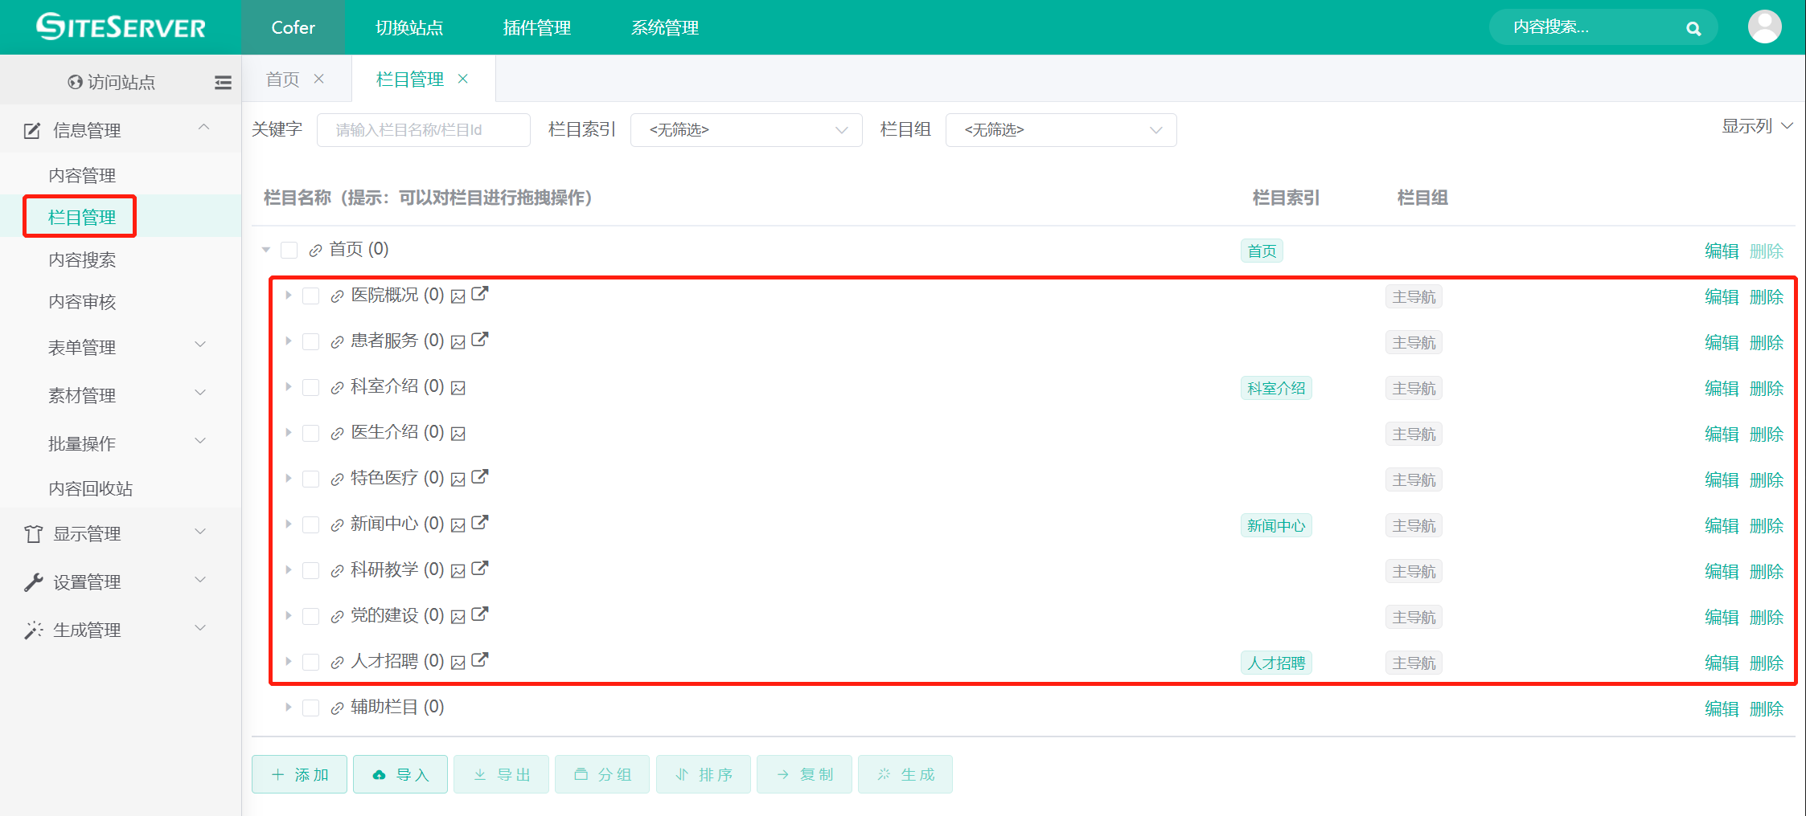Open the 插件管理 top menu
This screenshot has height=816, width=1806.
click(536, 28)
